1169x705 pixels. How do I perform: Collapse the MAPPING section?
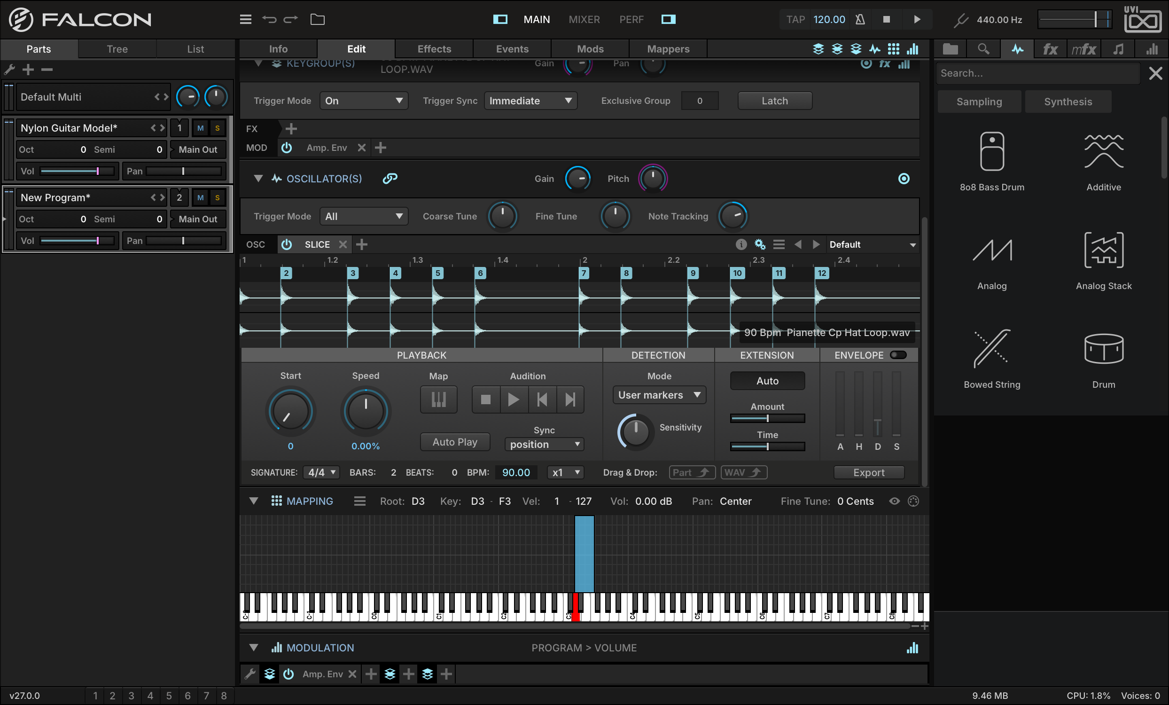point(253,501)
